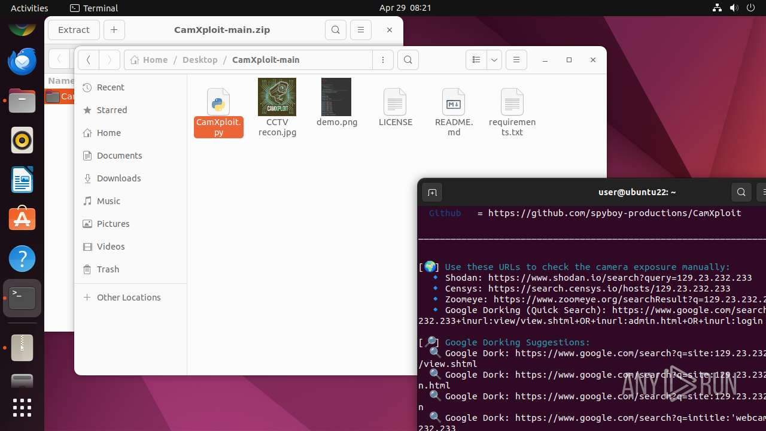Click the Zoomeye search URL in terminal
Screen dimensions: 766x431
[x=630, y=299]
